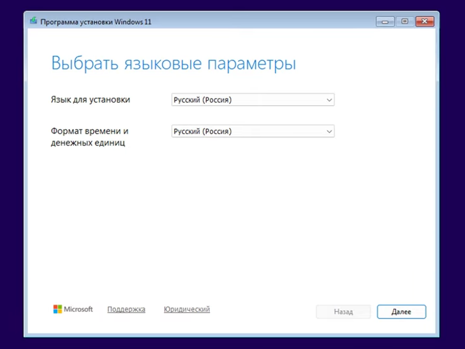Click the Windows 11 setup title bar icon
This screenshot has height=349, width=465.
pos(33,21)
